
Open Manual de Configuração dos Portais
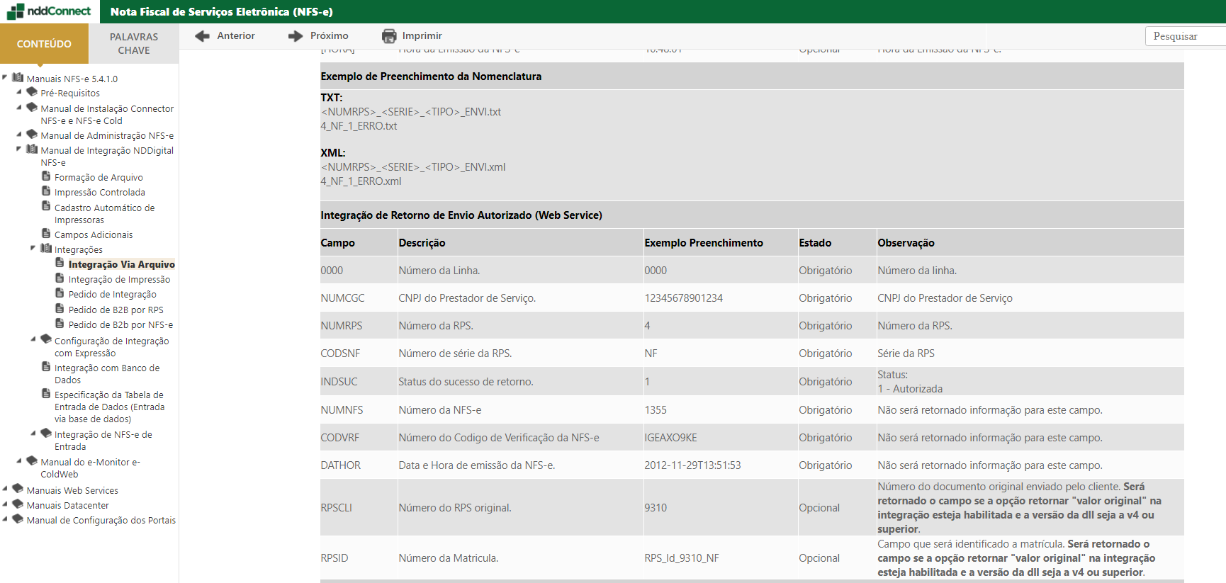[101, 521]
